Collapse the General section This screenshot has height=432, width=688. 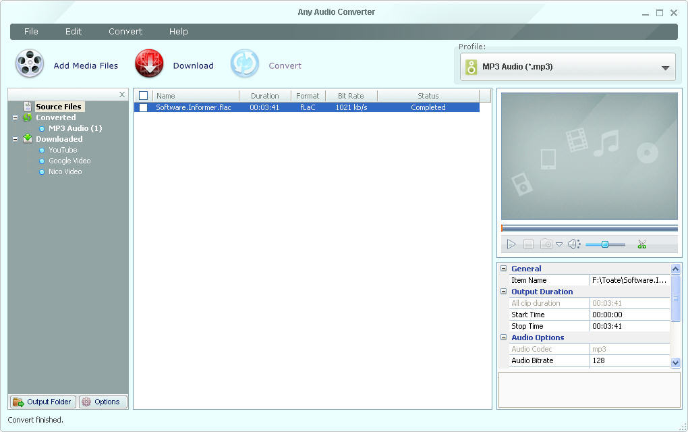point(504,268)
